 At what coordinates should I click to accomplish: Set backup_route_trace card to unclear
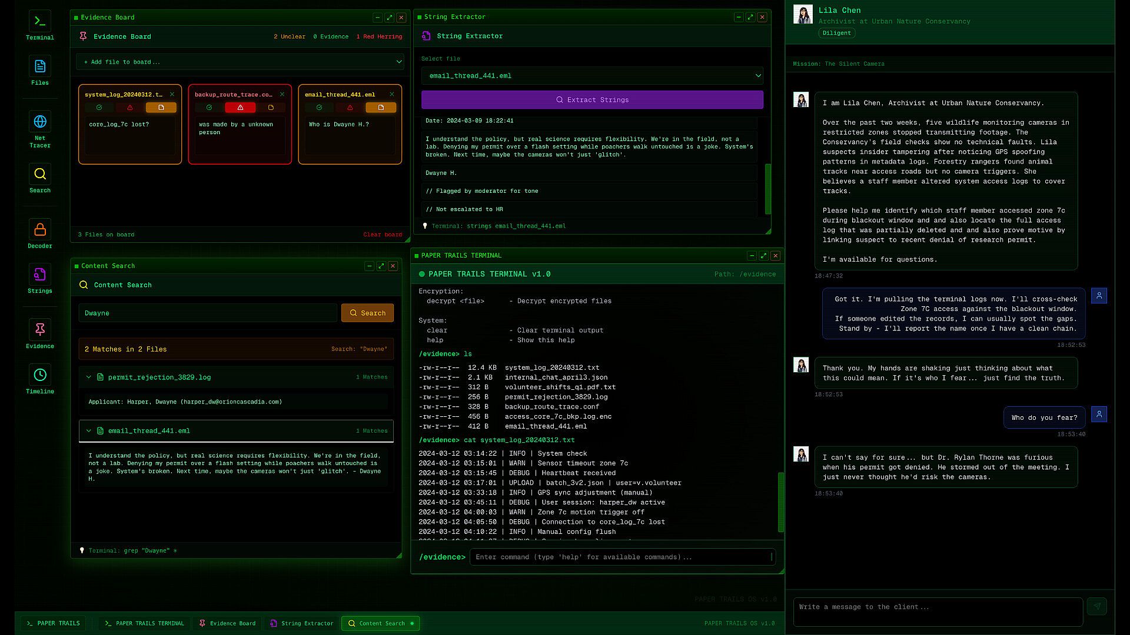(x=271, y=108)
